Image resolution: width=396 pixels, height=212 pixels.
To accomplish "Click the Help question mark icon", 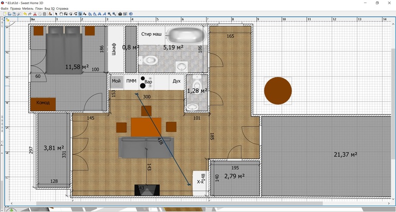I will click(131, 14).
